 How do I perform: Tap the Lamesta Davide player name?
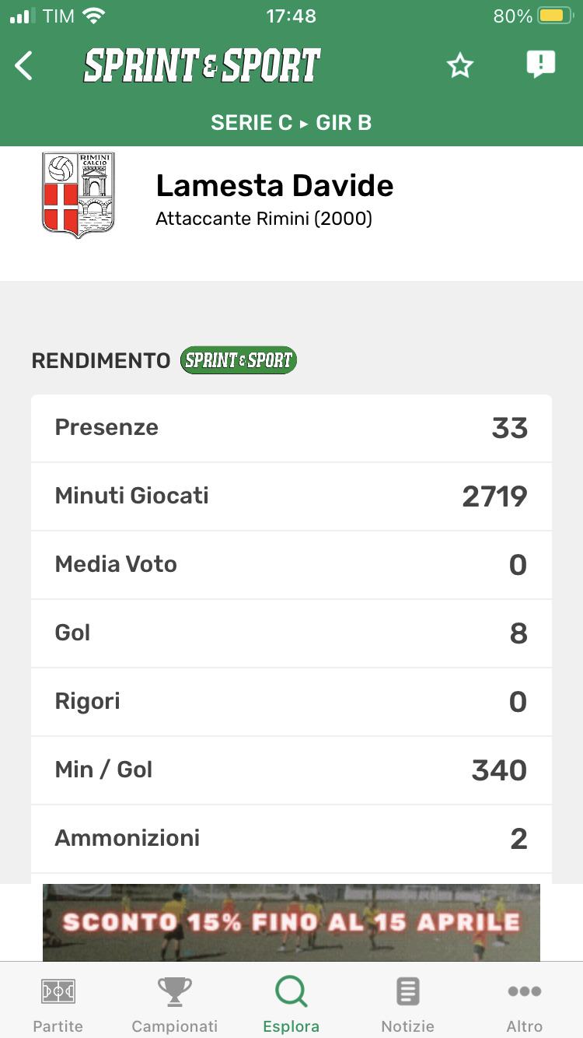pyautogui.click(x=274, y=186)
